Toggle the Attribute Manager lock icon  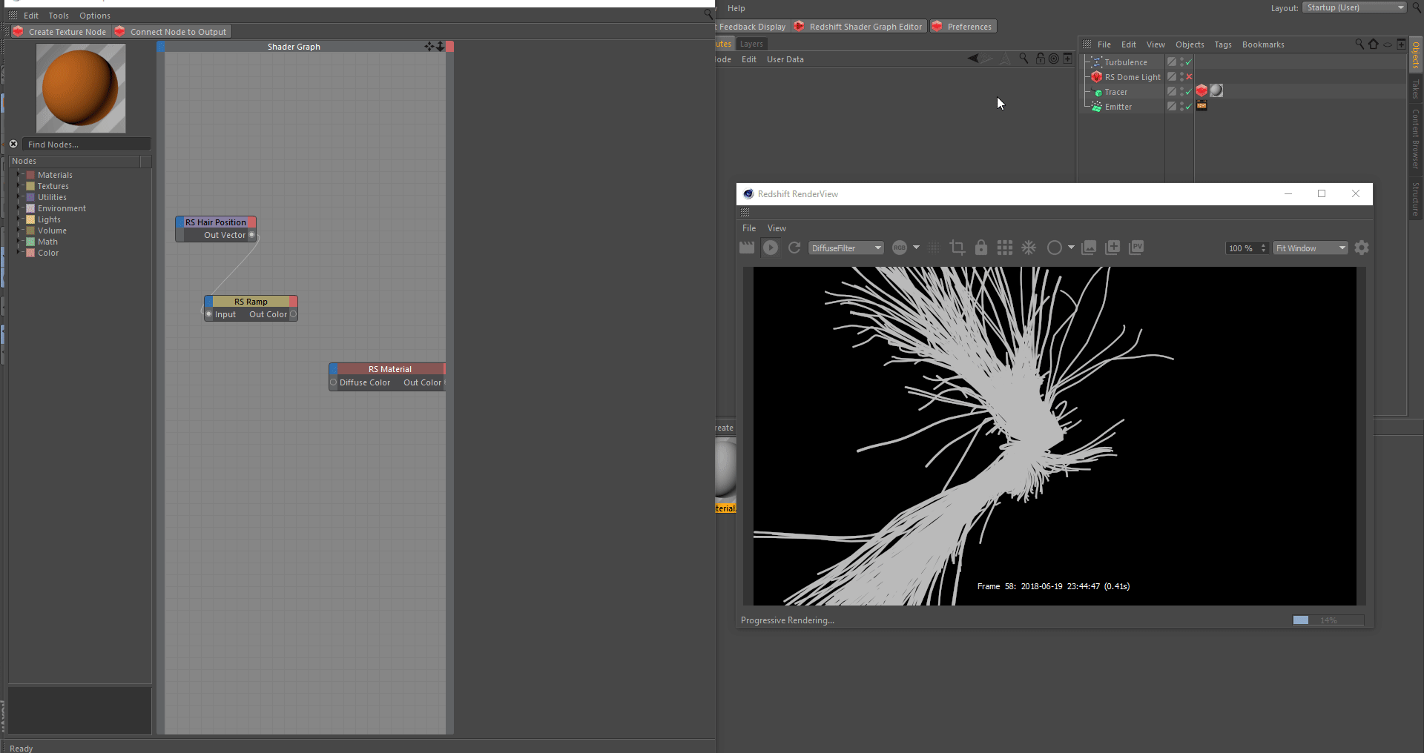click(1041, 59)
